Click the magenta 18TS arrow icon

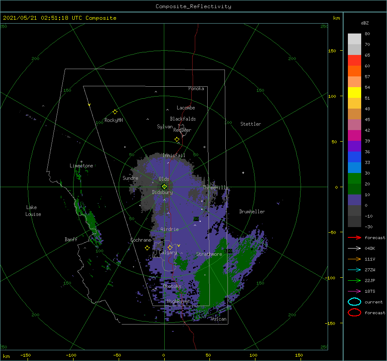point(354,291)
